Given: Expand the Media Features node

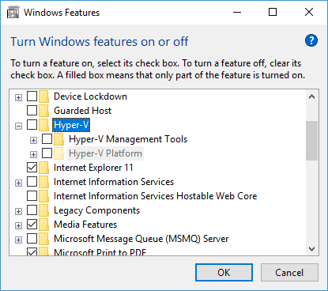Looking at the screenshot, I should click(18, 226).
